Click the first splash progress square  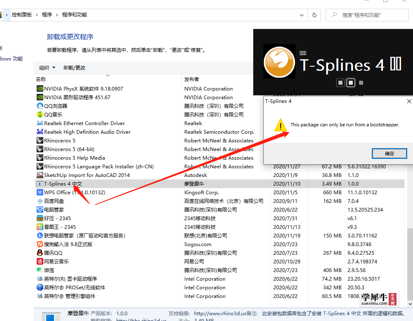tap(340, 83)
